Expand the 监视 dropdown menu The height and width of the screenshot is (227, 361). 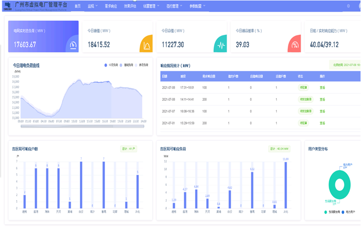pyautogui.click(x=94, y=6)
